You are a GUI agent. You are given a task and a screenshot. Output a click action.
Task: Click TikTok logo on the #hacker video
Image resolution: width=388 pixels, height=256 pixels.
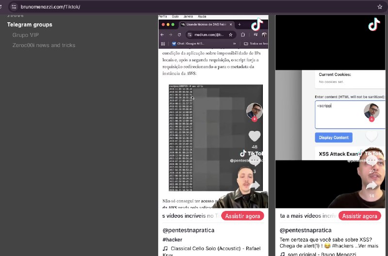click(257, 24)
